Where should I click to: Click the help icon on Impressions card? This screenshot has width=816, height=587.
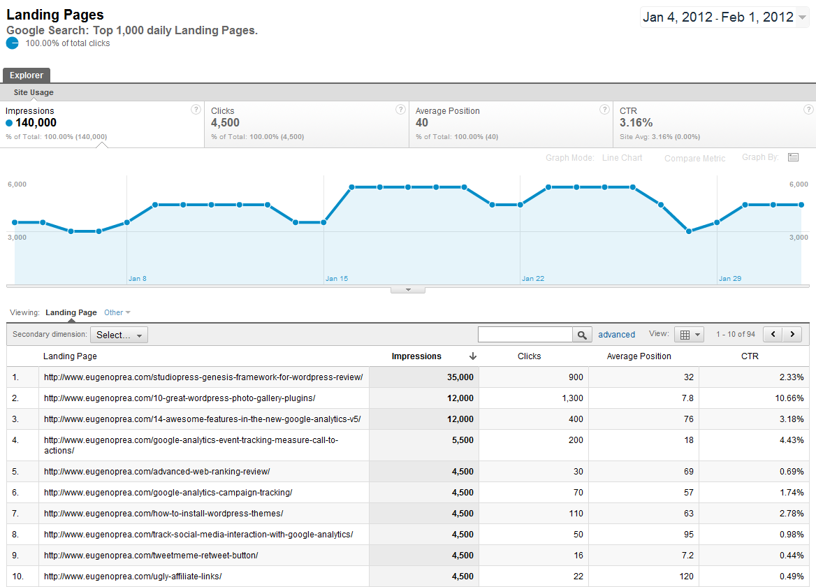(196, 110)
